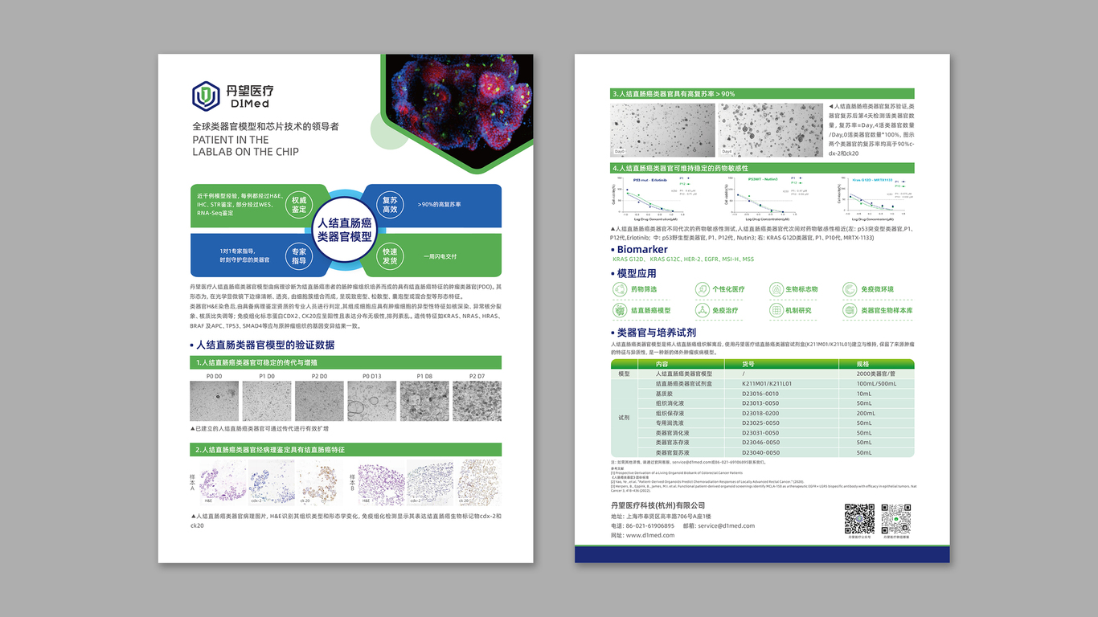Click the P2 D0 microscope image
1098x617 pixels.
click(x=319, y=401)
